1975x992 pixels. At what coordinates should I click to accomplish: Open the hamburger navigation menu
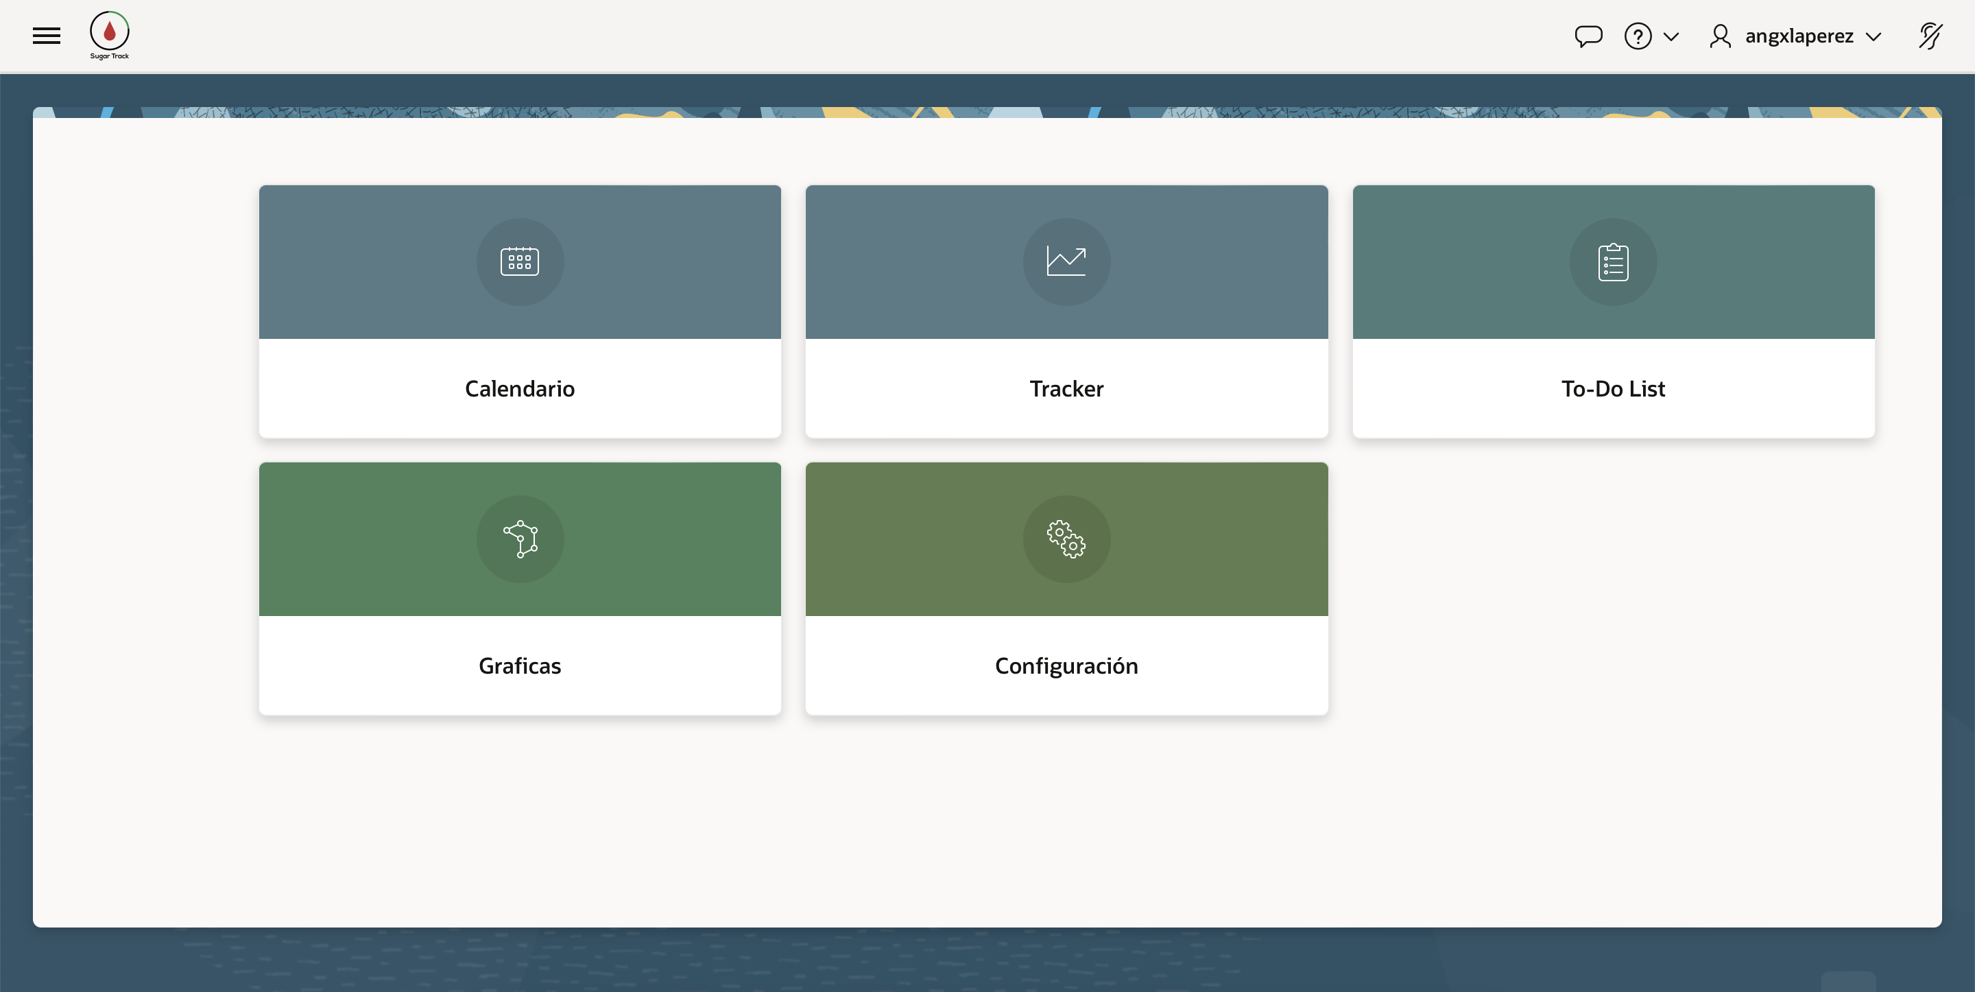coord(47,36)
